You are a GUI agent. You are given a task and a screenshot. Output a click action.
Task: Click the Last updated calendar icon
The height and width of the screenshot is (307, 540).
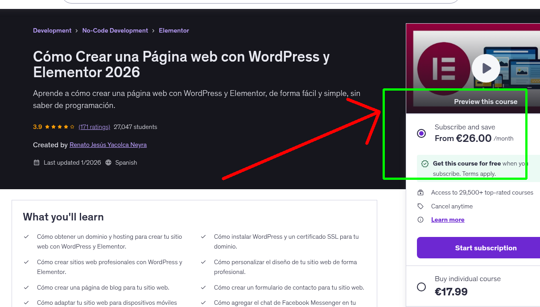coord(37,162)
